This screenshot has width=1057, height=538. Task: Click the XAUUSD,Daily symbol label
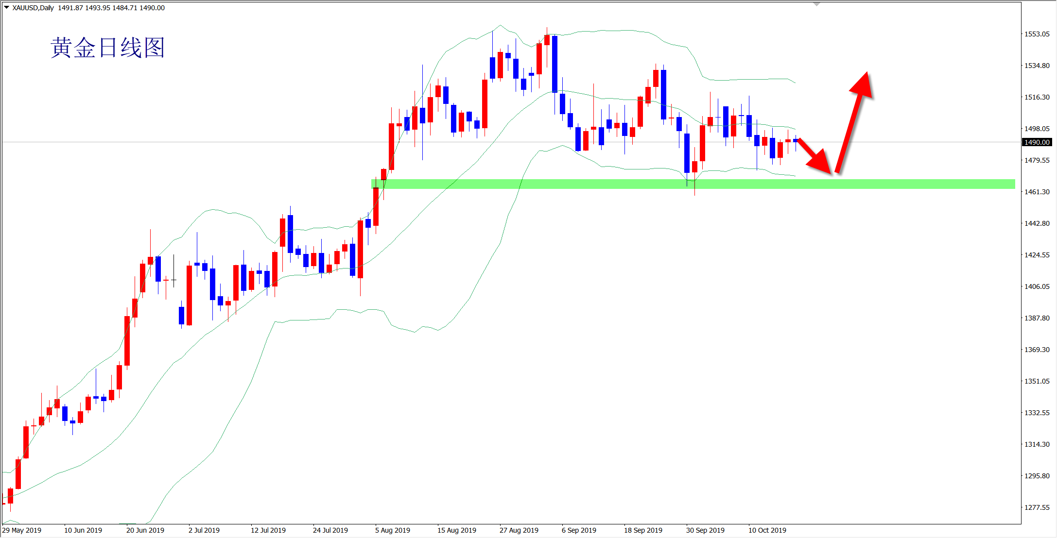(x=33, y=8)
